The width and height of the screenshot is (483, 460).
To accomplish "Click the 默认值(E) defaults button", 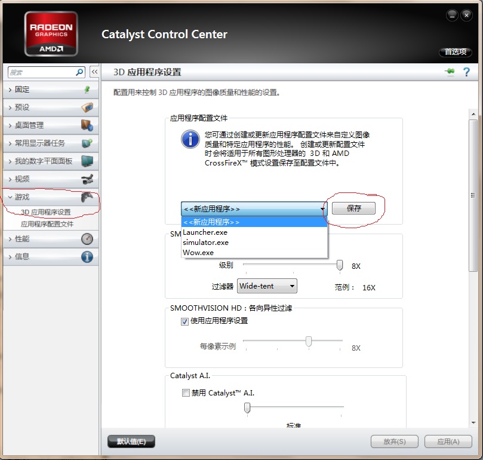I will pos(131,441).
